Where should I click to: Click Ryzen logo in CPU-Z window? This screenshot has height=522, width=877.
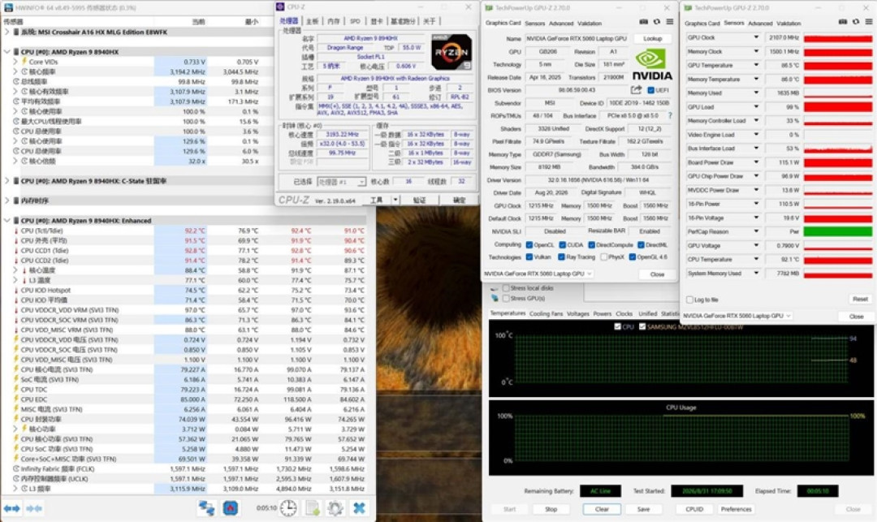[451, 52]
